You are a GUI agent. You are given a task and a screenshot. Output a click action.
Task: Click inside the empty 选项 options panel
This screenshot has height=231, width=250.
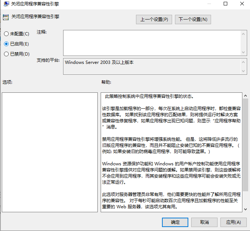50,152
